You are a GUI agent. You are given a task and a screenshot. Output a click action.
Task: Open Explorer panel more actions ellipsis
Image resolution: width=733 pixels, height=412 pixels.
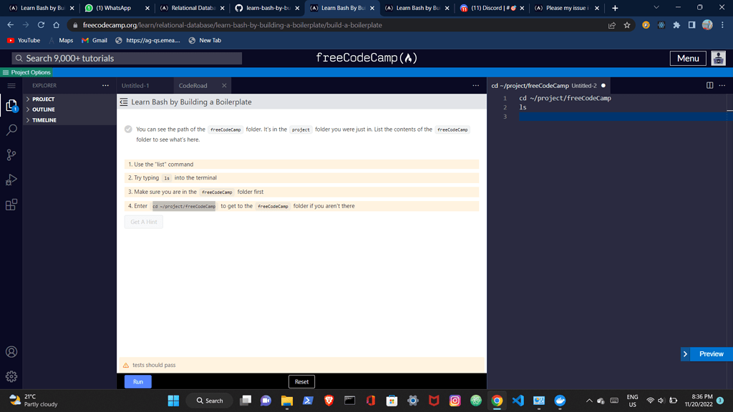105,86
